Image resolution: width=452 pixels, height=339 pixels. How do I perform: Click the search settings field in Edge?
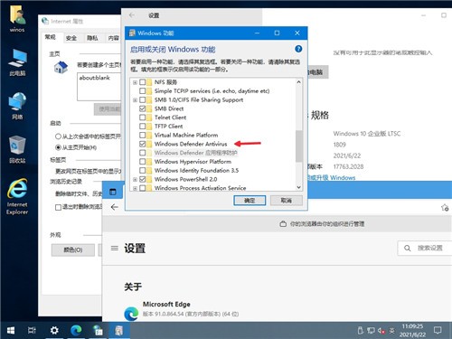425,249
